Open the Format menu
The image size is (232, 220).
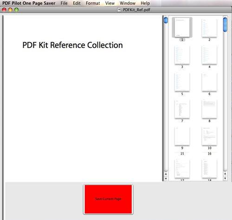coord(93,3)
